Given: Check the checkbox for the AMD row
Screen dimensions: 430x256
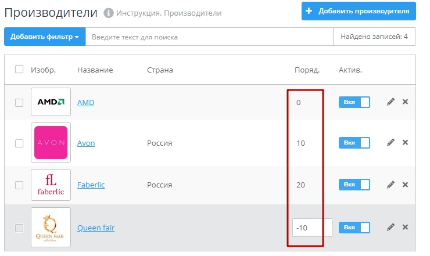Looking at the screenshot, I should coord(19,103).
